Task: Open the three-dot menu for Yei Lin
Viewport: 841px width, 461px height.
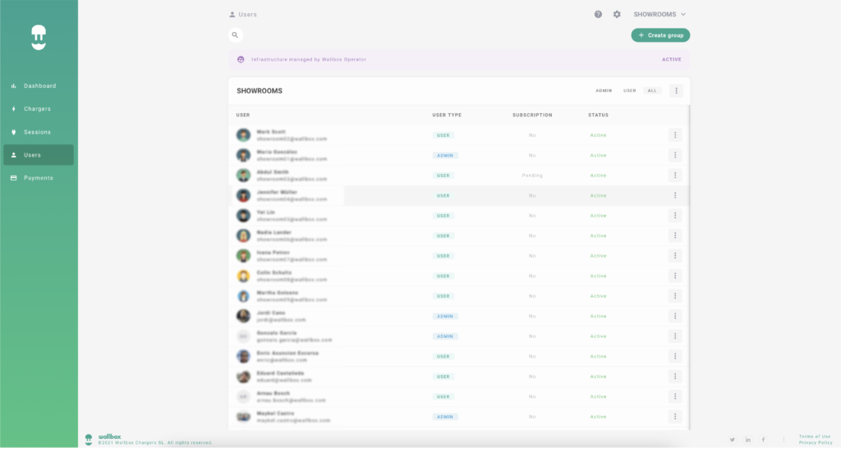Action: [675, 215]
